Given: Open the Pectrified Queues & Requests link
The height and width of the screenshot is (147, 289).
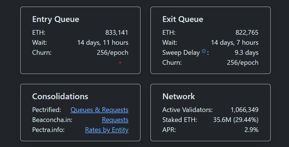Looking at the screenshot, I should (99, 110).
